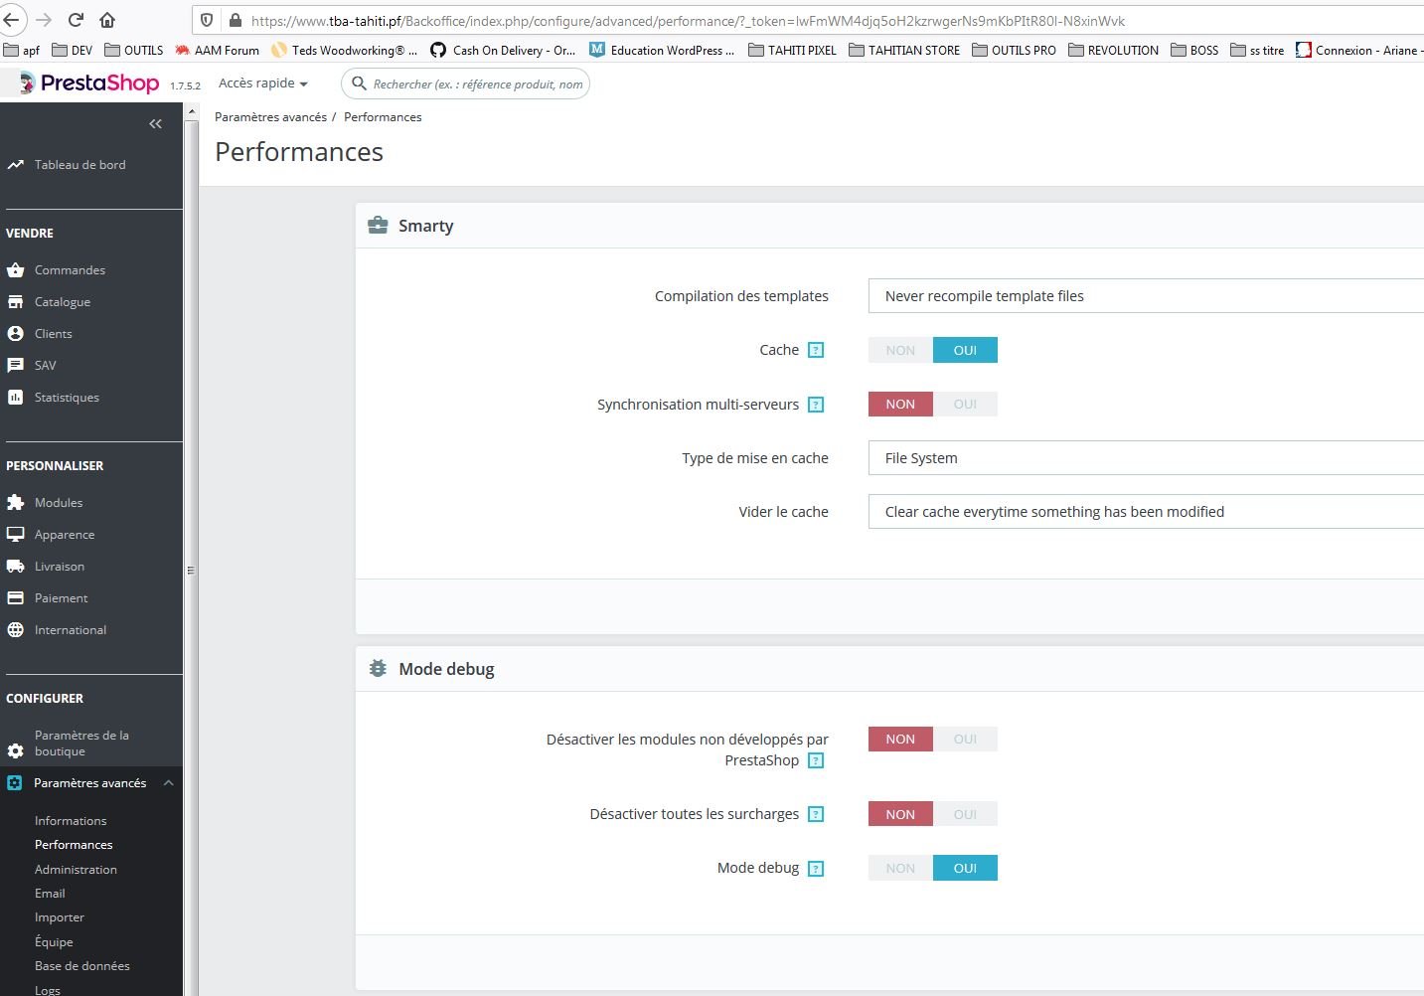The height and width of the screenshot is (996, 1424).
Task: Click the Rechercher search field
Action: click(x=465, y=84)
